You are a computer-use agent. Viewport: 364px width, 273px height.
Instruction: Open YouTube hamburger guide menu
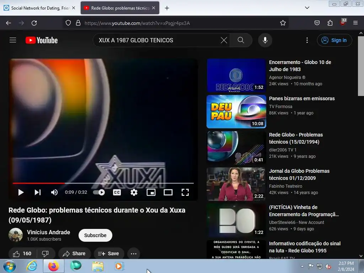(13, 40)
